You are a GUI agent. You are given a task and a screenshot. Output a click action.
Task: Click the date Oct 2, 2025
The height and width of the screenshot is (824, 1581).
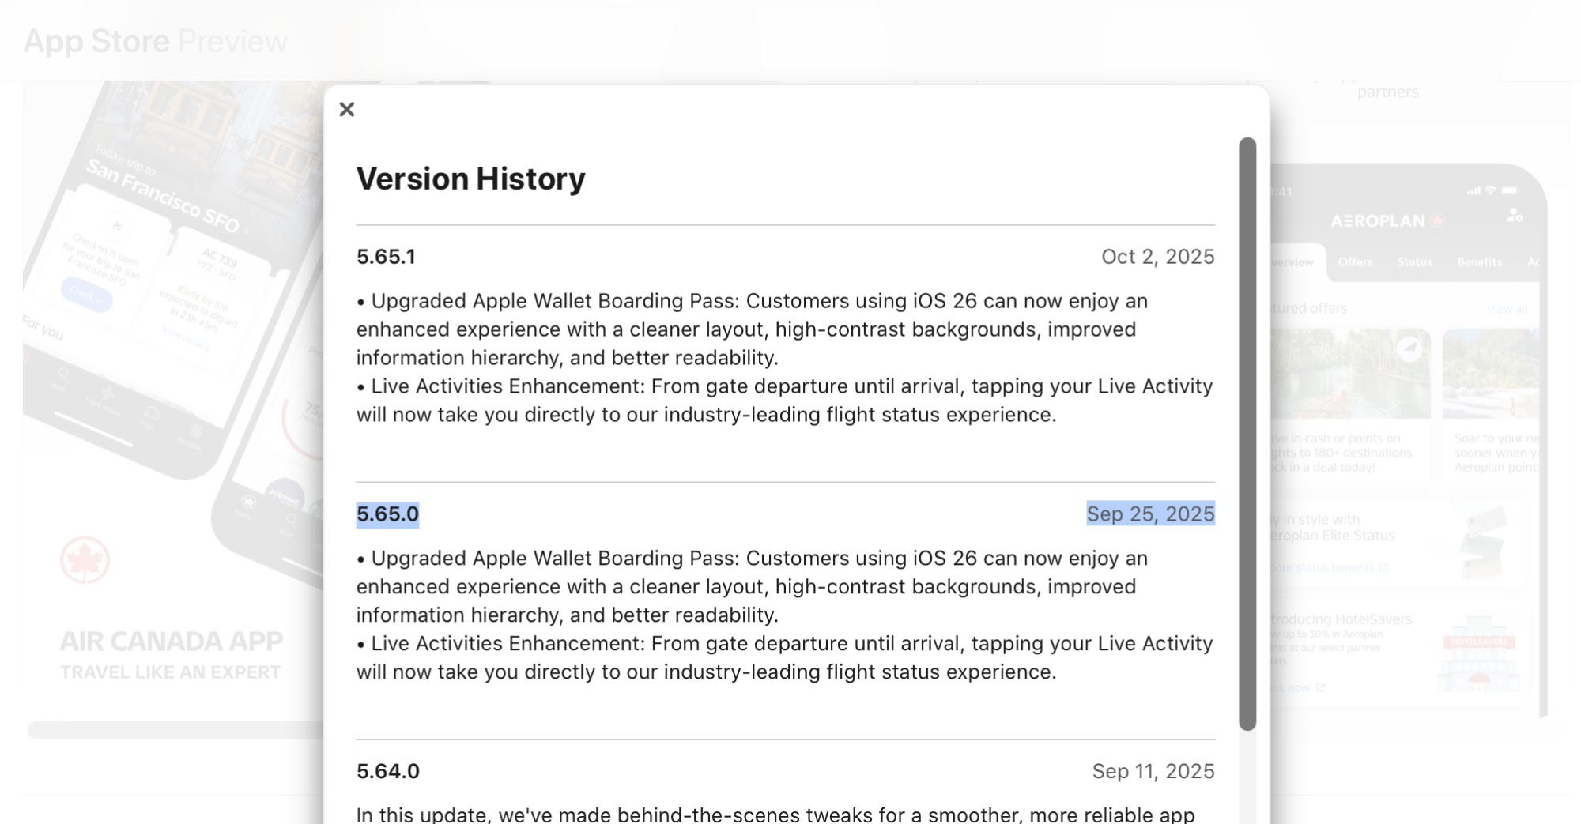pos(1157,257)
